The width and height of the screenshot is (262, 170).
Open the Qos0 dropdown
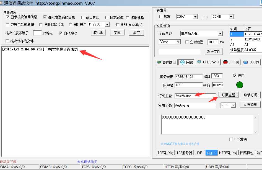tap(233, 105)
